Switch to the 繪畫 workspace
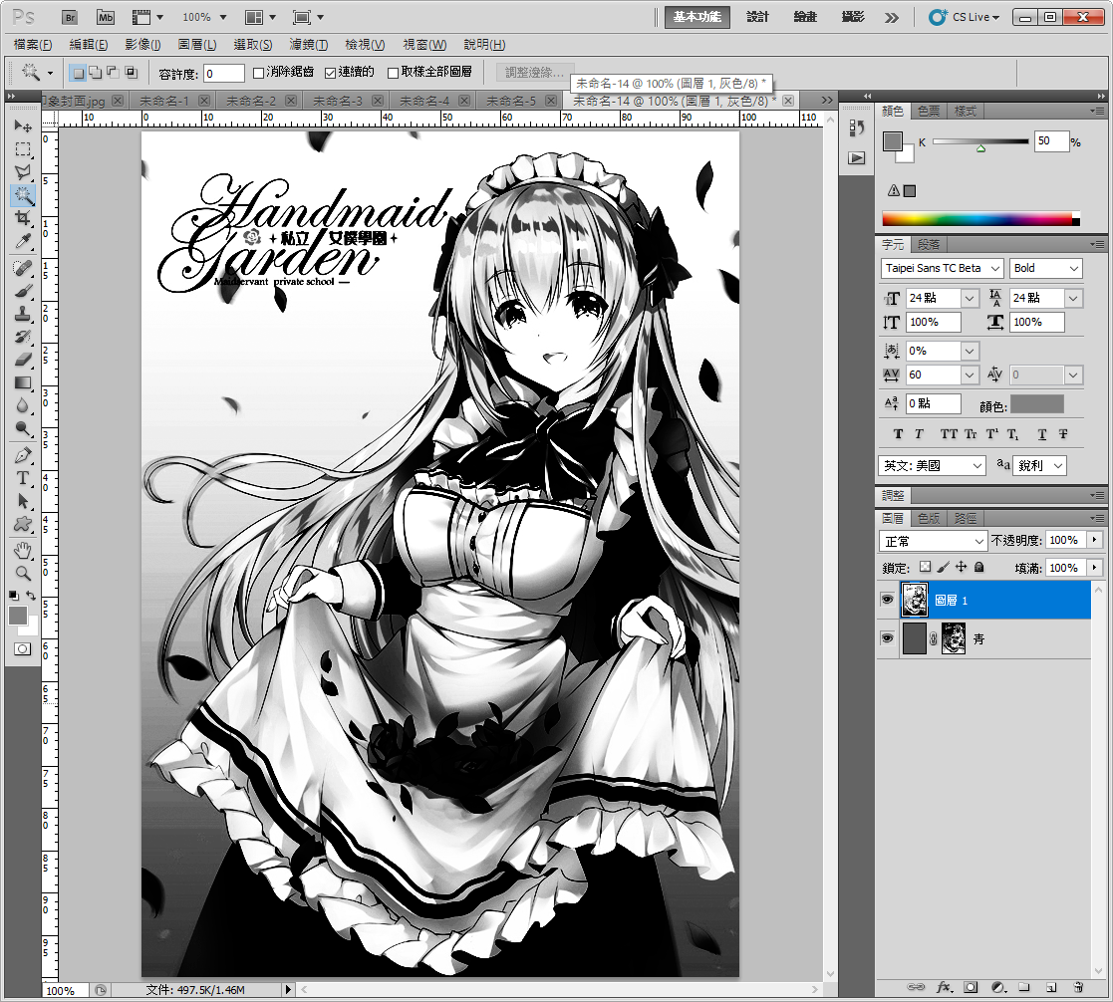1113x1002 pixels. [805, 17]
